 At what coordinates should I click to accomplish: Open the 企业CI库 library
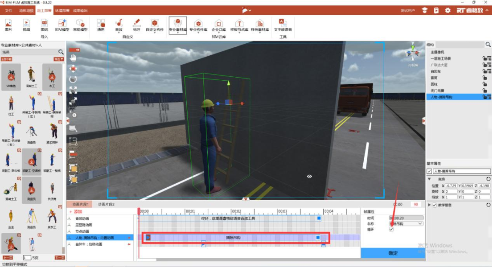point(218,25)
